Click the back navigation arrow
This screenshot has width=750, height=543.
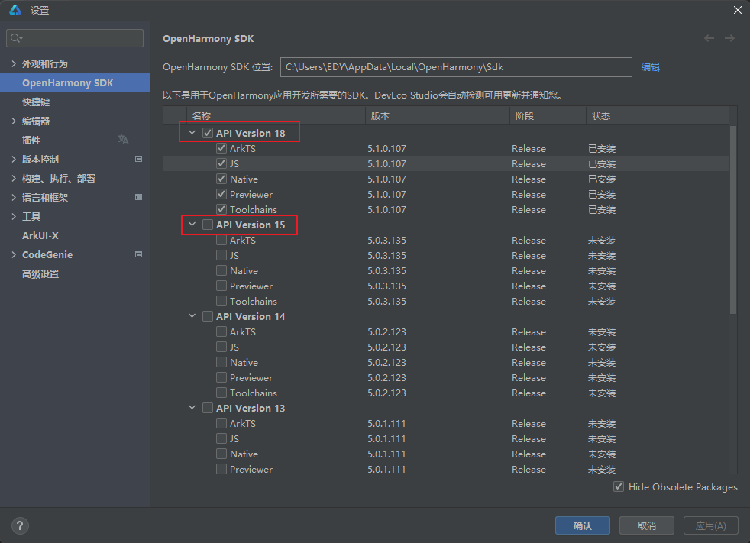point(710,38)
